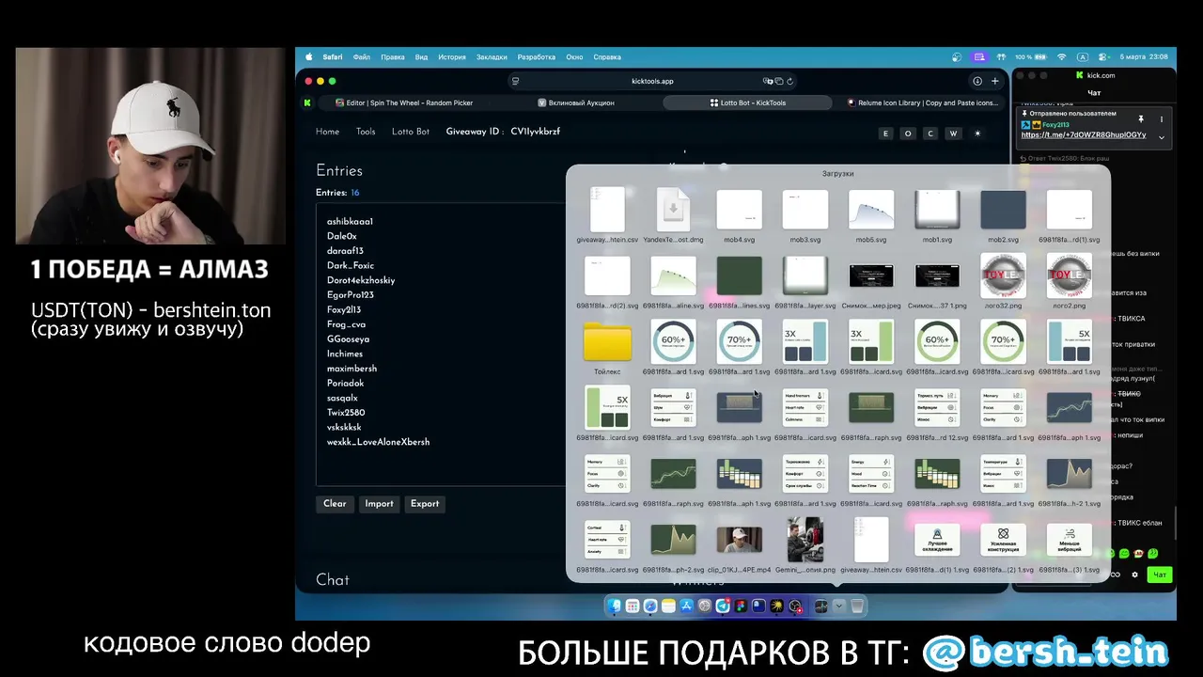Show Safari downloads via toolbar arrow icon
The image size is (1203, 677).
(977, 81)
